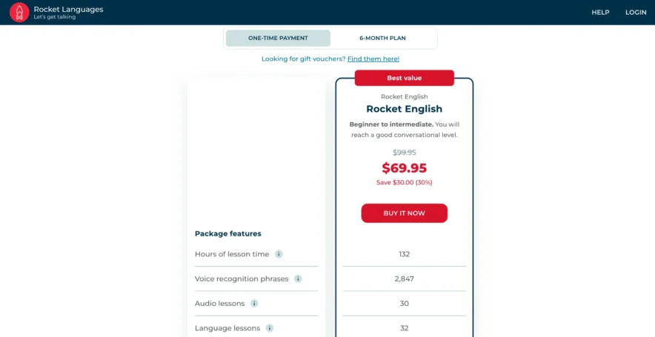Click the bold Rocket English package title
This screenshot has height=337, width=655.
click(x=404, y=109)
